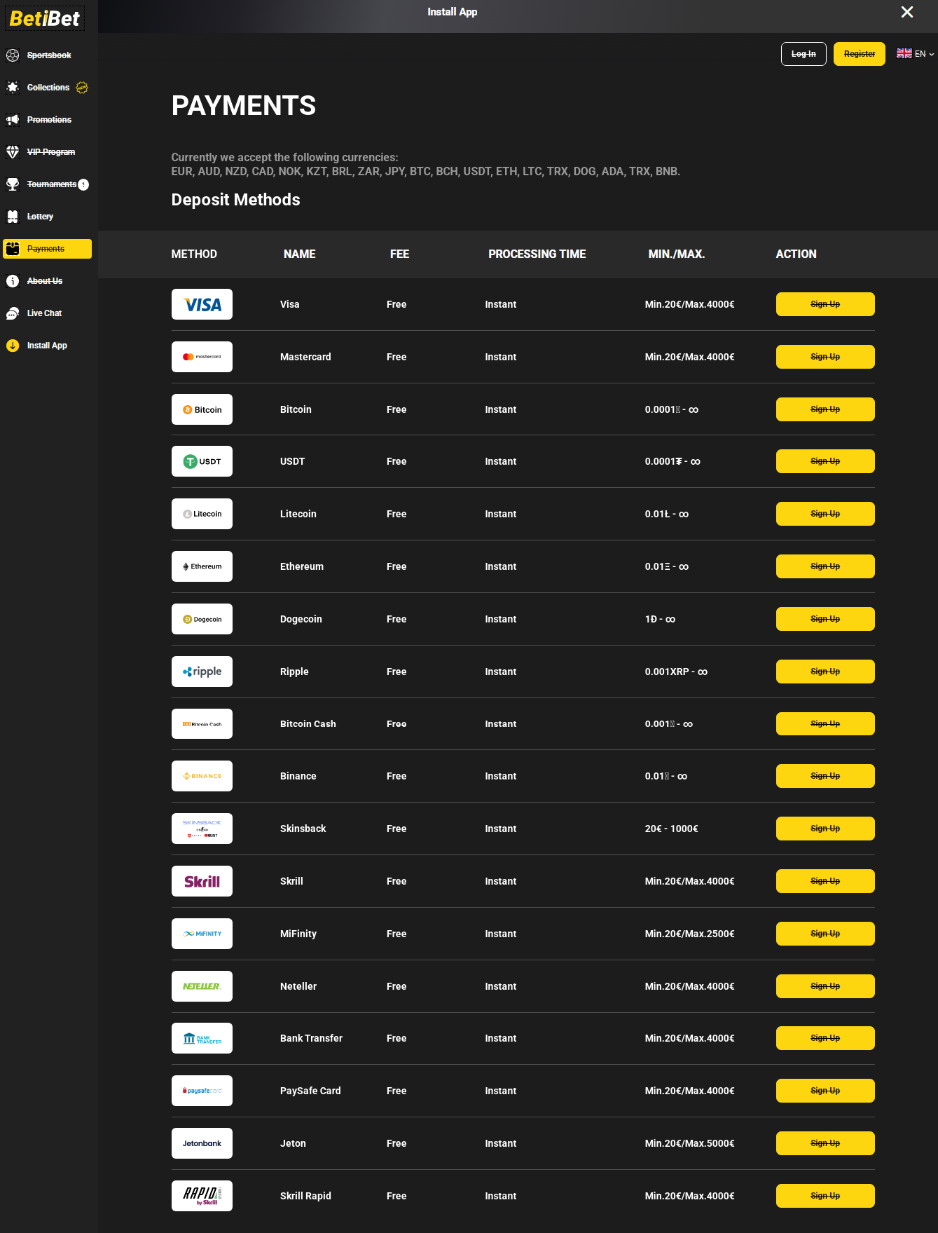Click the Collections star icon

click(13, 88)
